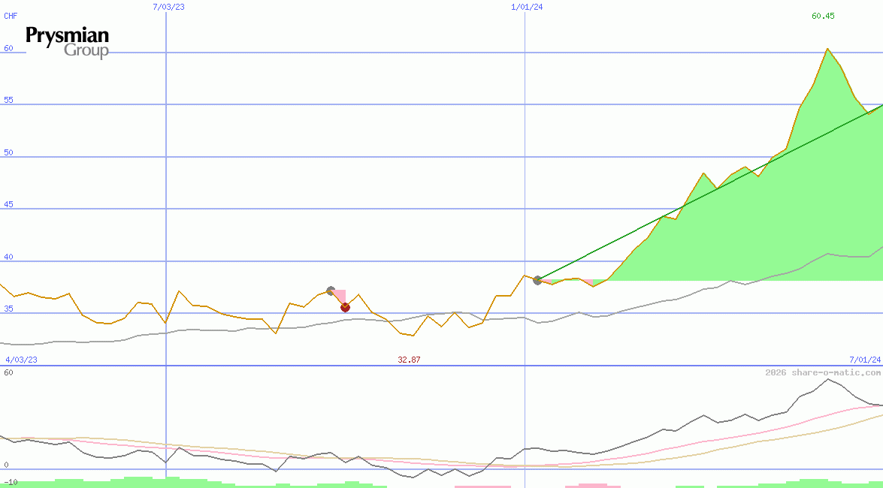Click the pink histogram bar under 1/01/24
The width and height of the screenshot is (883, 488).
(482, 486)
